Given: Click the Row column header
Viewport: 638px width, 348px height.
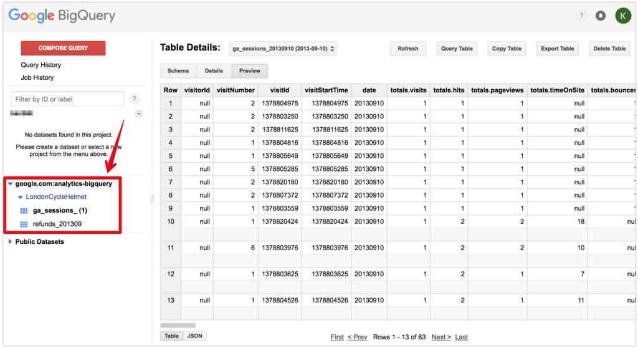Looking at the screenshot, I should [x=171, y=90].
